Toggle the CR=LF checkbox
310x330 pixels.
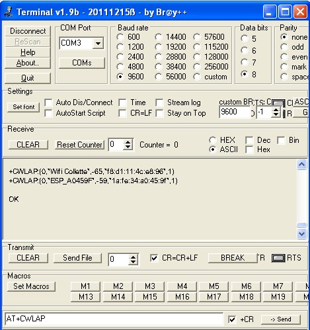(122, 113)
